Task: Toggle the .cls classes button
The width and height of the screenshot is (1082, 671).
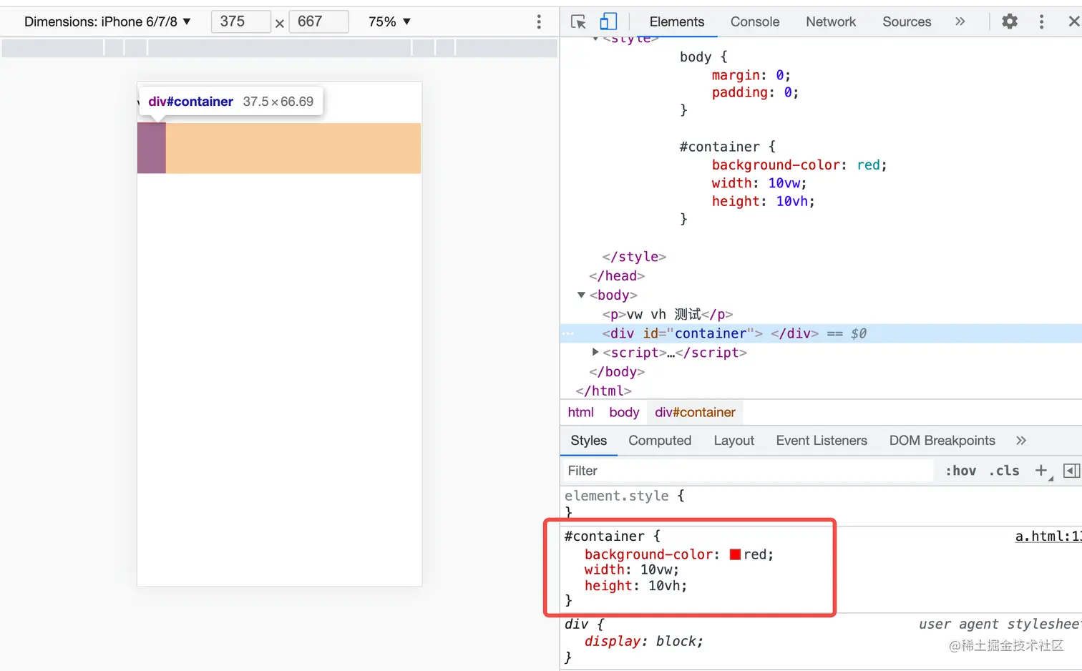Action: point(1004,471)
